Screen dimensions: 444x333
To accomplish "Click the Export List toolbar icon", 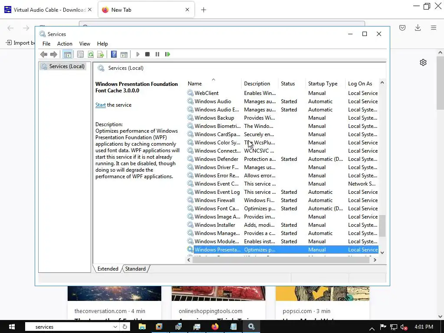I will (x=101, y=54).
